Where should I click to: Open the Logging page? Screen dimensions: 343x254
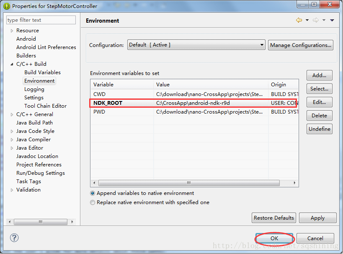[34, 89]
